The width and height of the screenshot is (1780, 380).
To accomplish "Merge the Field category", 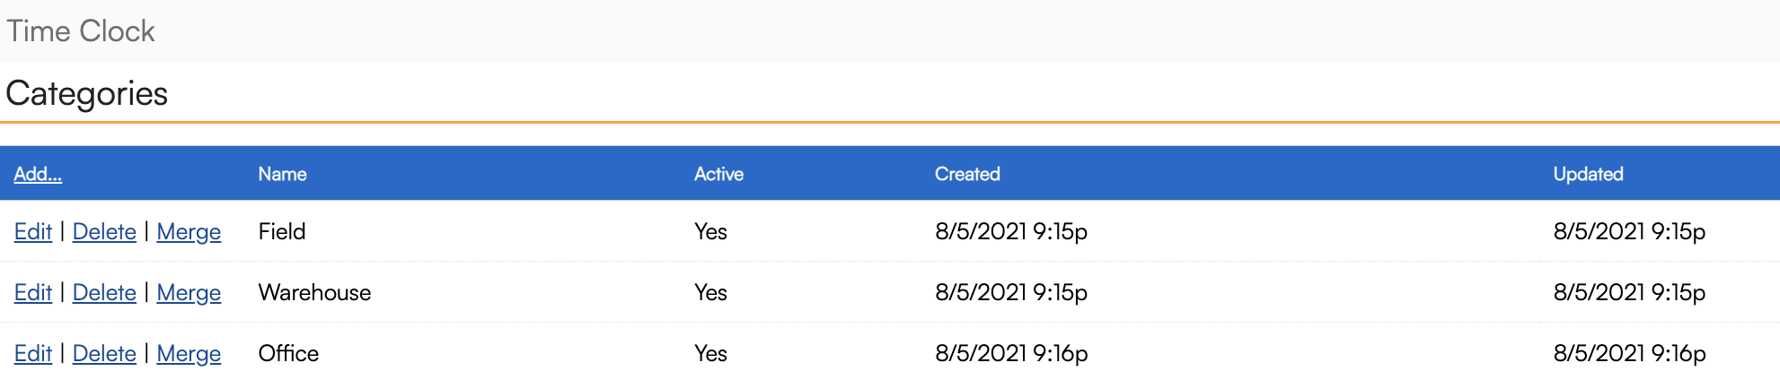I will (x=189, y=232).
